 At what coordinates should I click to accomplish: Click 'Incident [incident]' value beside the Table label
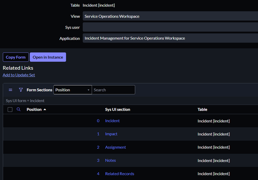99,5
